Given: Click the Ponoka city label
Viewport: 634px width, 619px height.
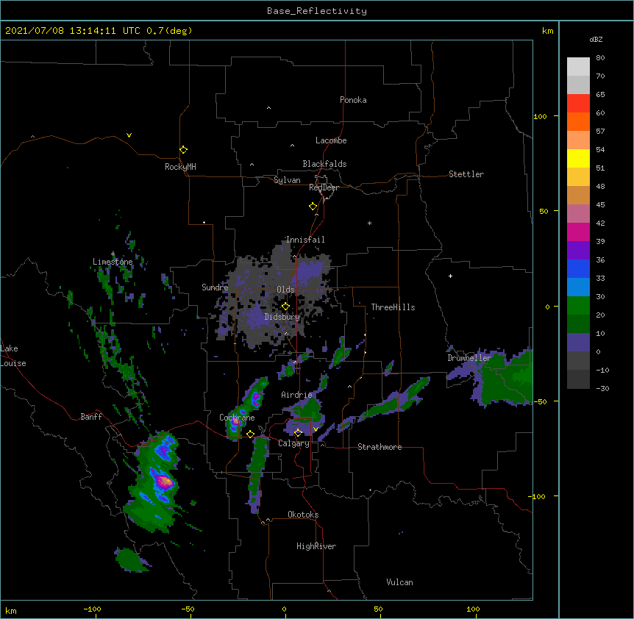Looking at the screenshot, I should click(353, 100).
